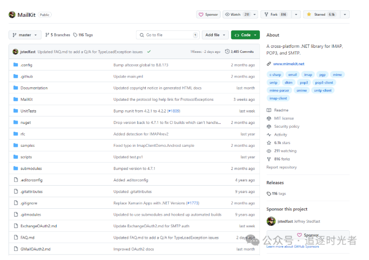Click the Sponsor heart button at top
The width and height of the screenshot is (369, 260).
208,15
